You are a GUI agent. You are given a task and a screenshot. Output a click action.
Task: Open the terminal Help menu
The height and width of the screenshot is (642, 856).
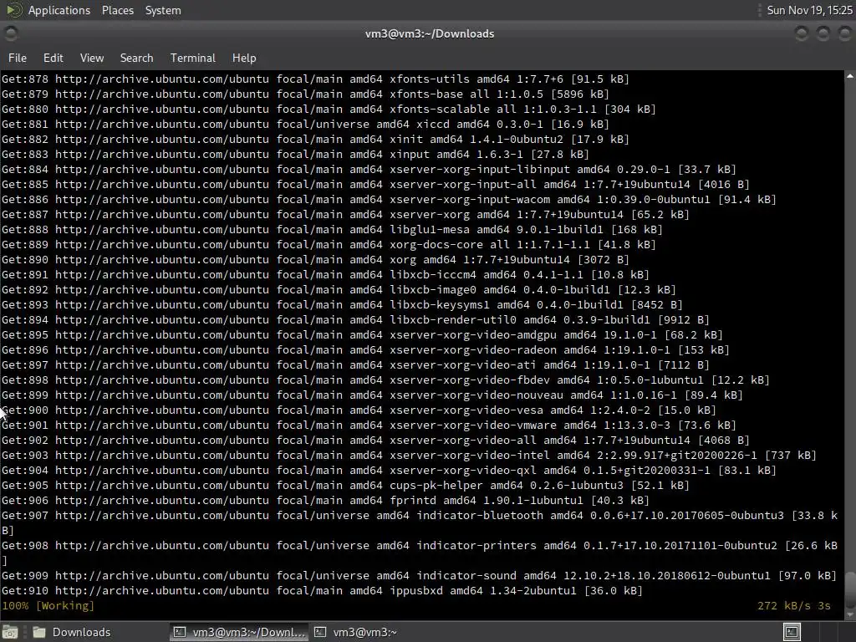pos(243,58)
